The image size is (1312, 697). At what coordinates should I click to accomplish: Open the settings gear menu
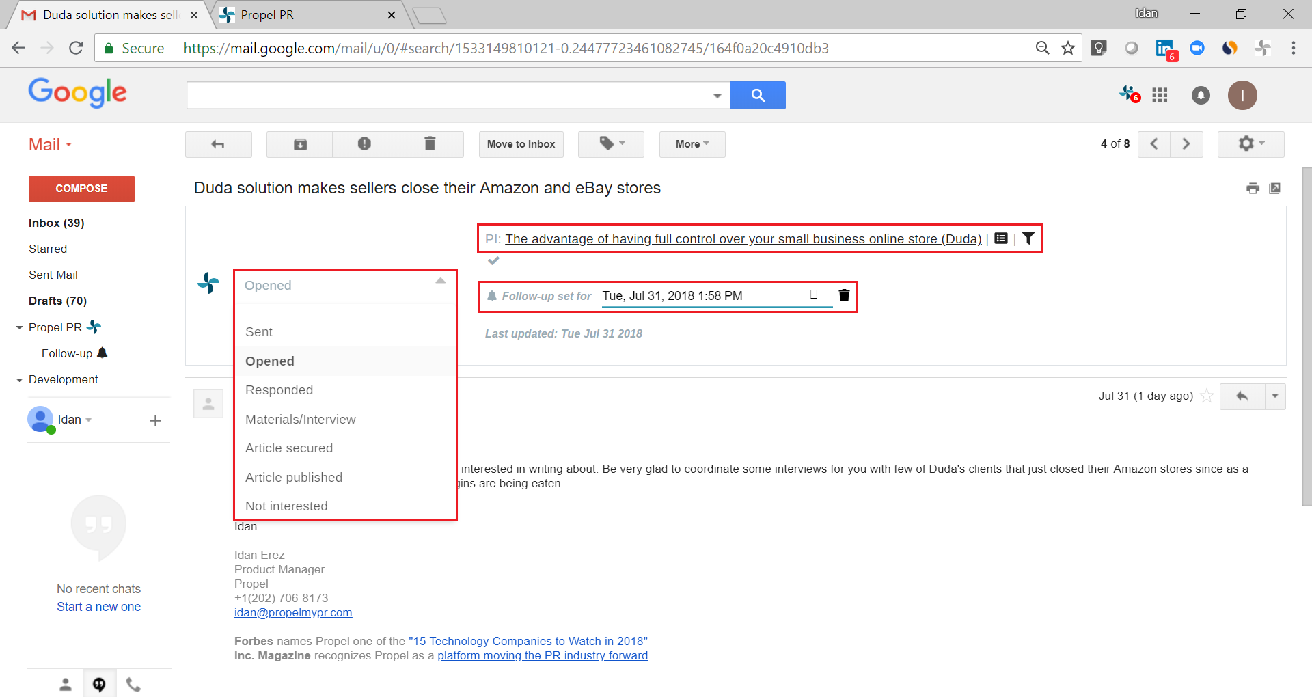(1250, 144)
